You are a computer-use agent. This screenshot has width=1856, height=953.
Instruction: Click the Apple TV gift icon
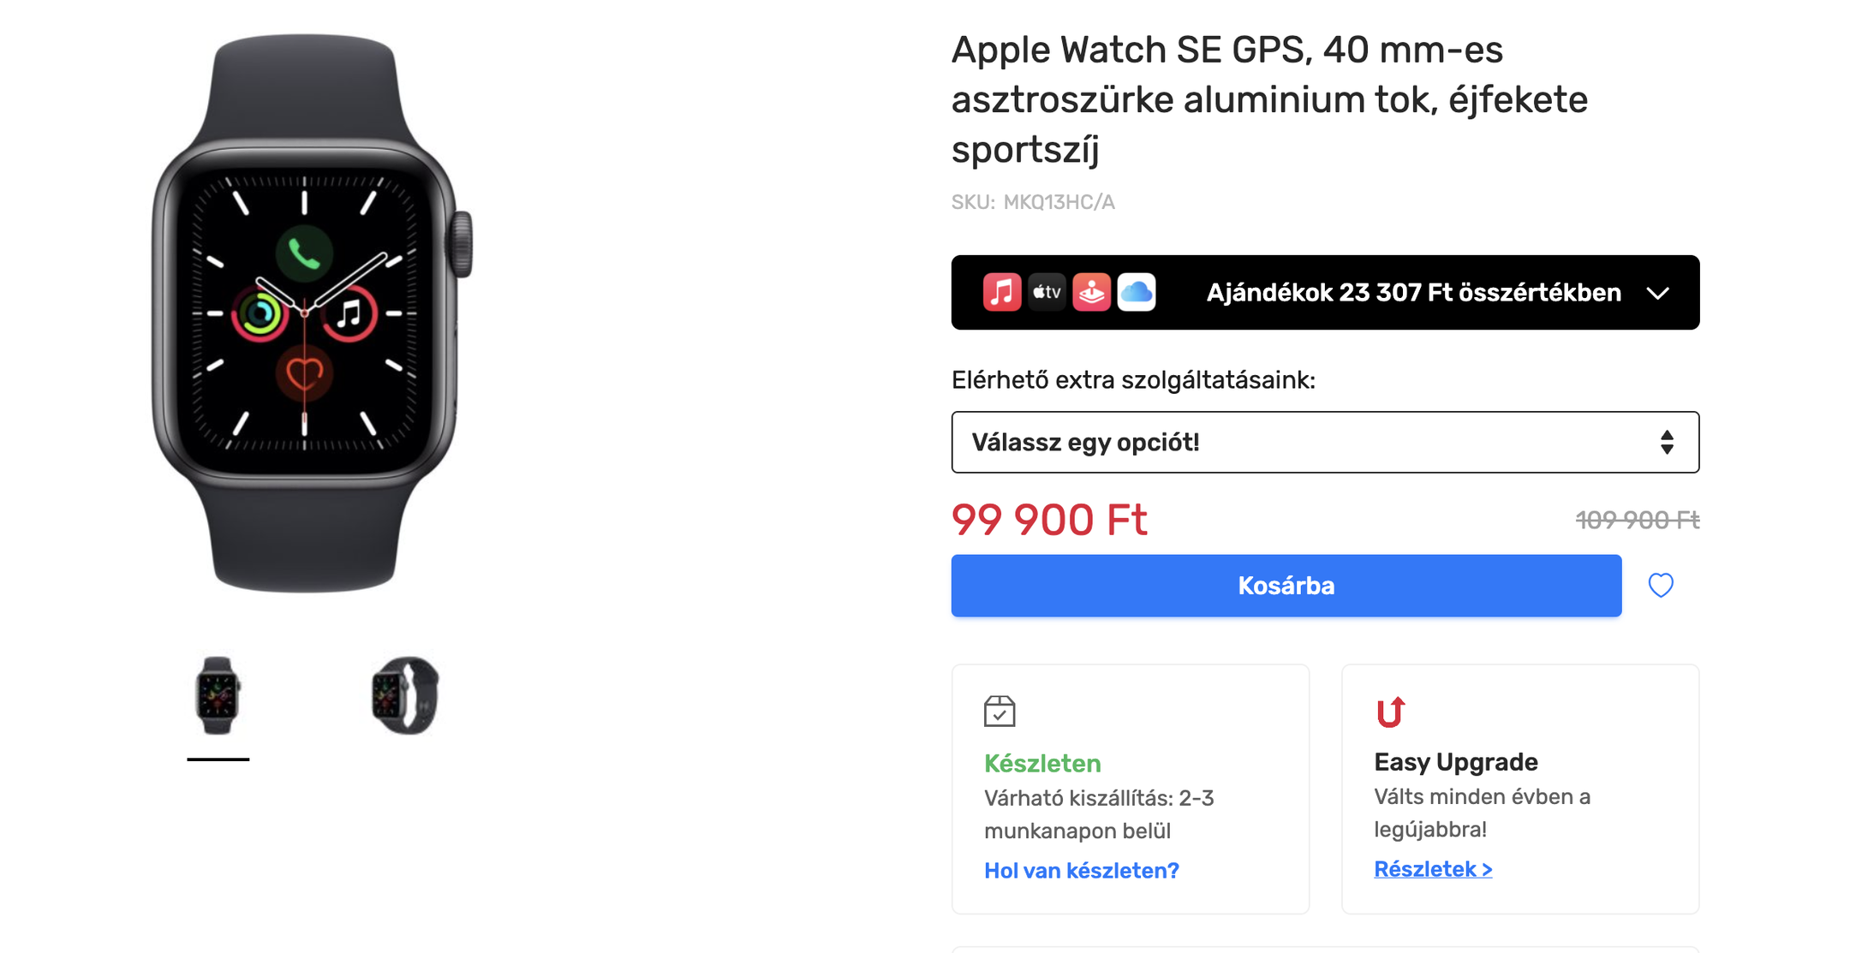pos(1046,293)
